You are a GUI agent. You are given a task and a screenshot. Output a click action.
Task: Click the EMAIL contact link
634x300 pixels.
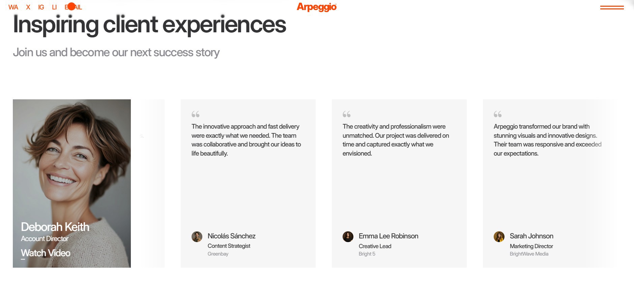tap(73, 7)
